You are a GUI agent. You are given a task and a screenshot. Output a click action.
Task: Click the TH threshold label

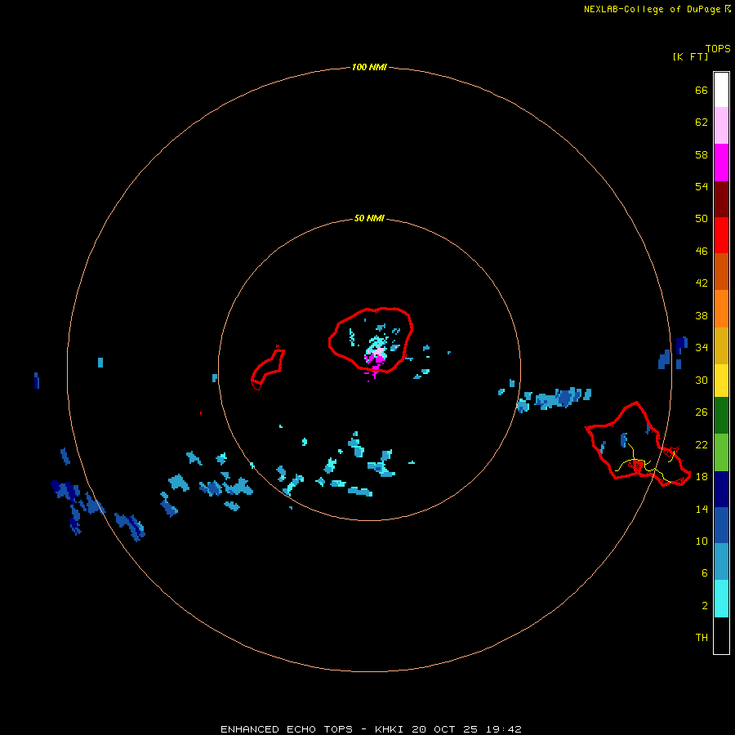point(702,637)
